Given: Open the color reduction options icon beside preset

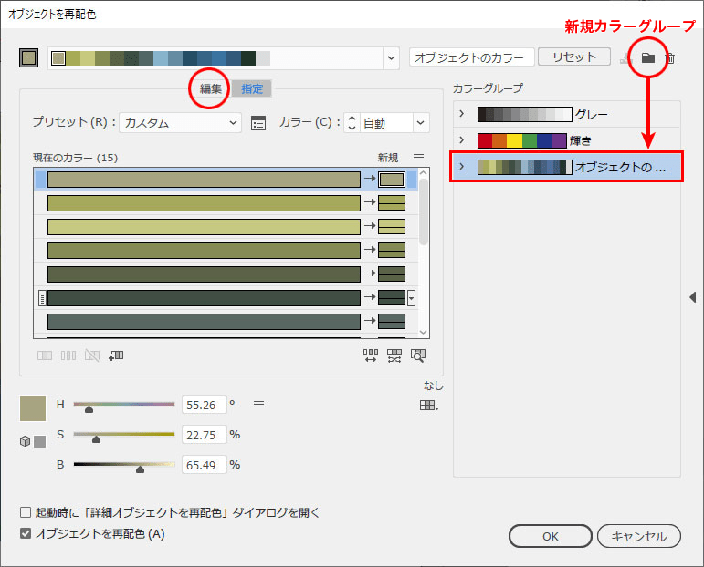Looking at the screenshot, I should point(257,122).
